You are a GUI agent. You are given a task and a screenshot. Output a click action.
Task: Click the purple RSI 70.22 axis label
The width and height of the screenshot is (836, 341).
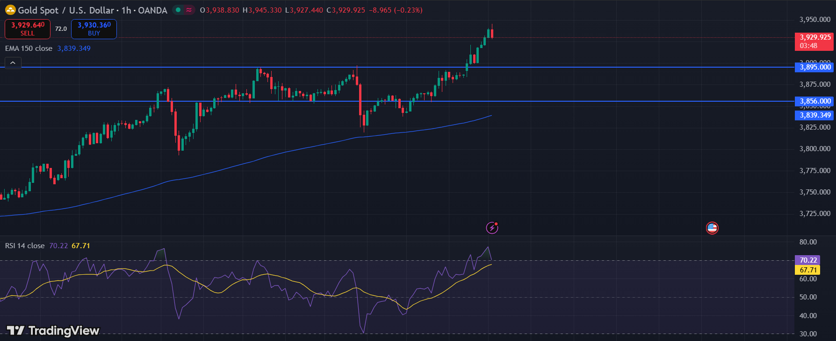[808, 260]
